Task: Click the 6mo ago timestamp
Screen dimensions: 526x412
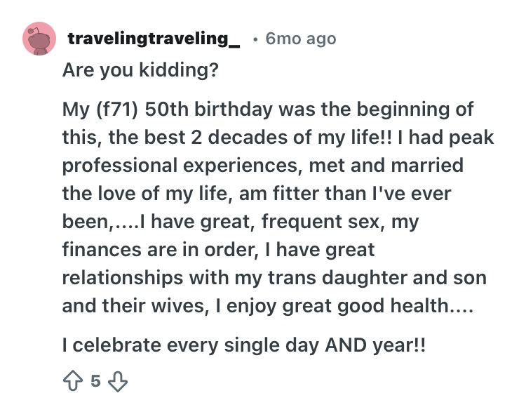Action: coord(301,39)
